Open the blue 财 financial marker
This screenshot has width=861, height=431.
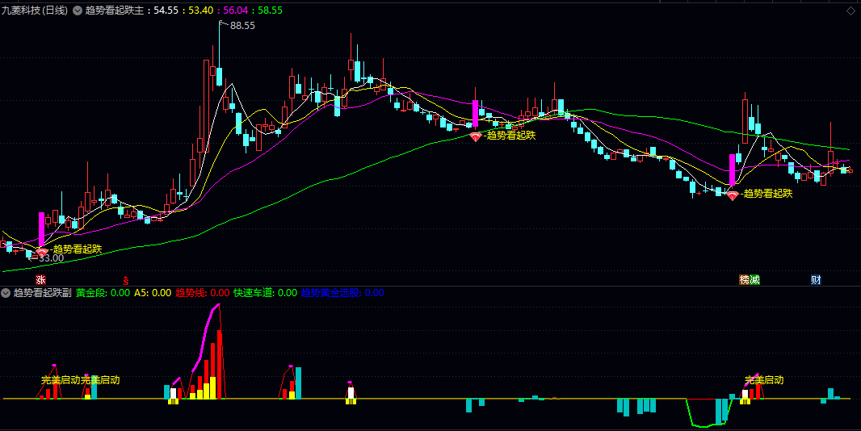(817, 279)
